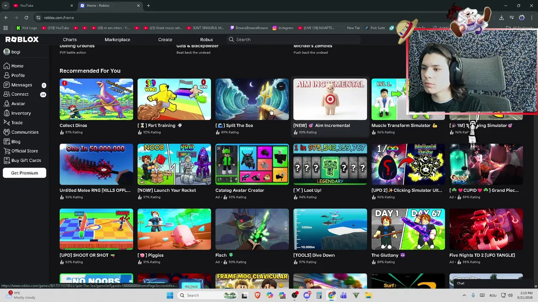Open the Kick Logo bookmark
538x302 pixels.
click(x=26, y=28)
